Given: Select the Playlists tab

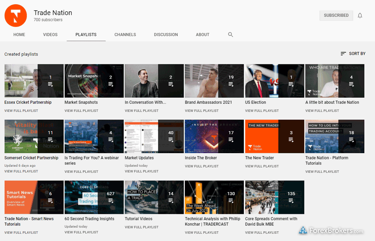Looking at the screenshot, I should pyautogui.click(x=86, y=35).
